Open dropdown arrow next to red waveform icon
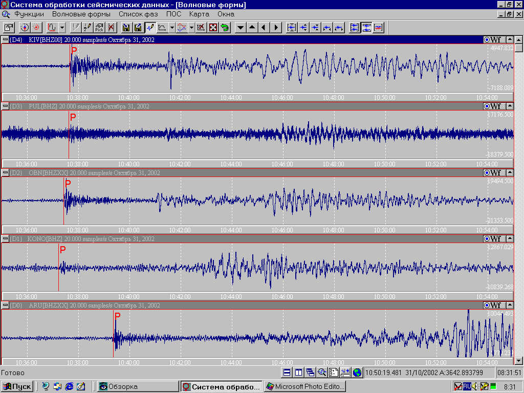Viewport: 524px width, 393px height. [x=62, y=28]
